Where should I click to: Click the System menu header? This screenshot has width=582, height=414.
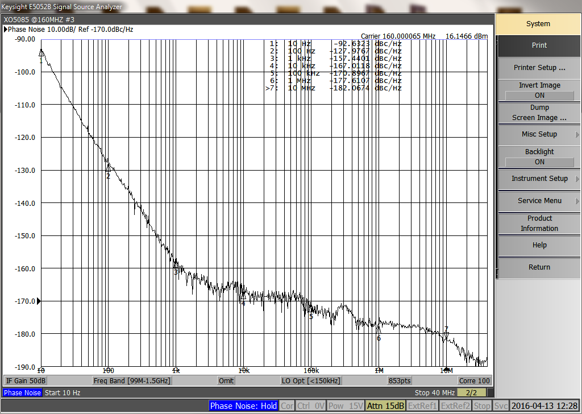tap(538, 24)
